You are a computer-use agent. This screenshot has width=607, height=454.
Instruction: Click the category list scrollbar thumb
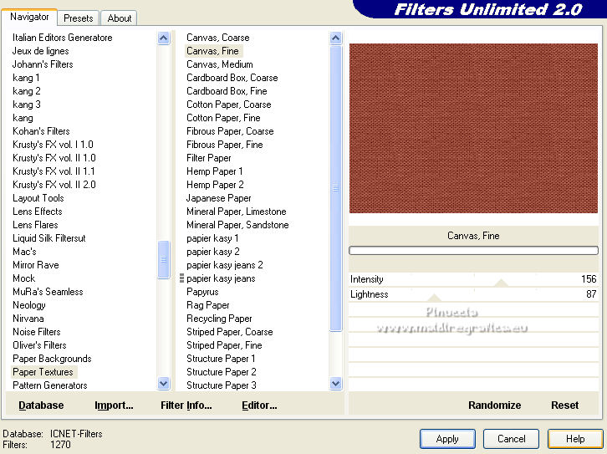(163, 259)
